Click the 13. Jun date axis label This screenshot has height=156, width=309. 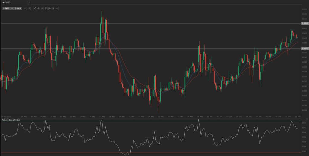click(298, 117)
